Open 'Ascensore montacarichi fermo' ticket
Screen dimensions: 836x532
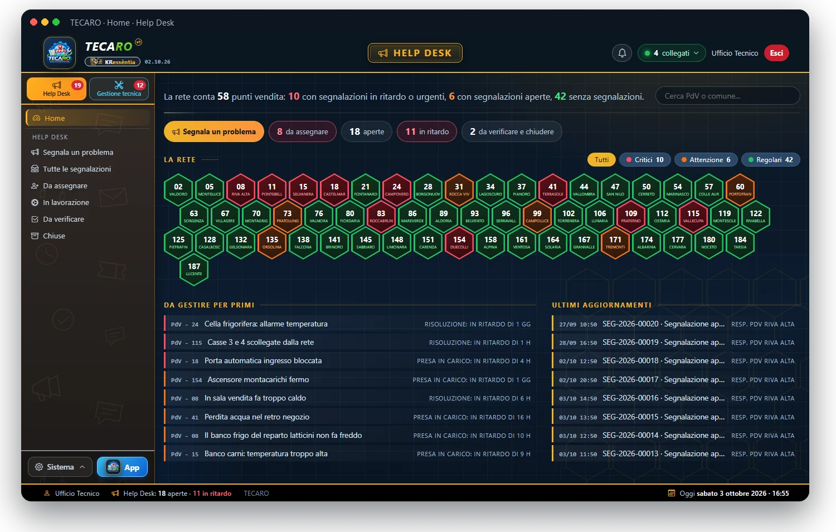(350, 380)
